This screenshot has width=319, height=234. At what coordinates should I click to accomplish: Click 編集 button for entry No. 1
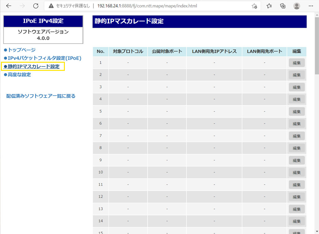pos(297,63)
